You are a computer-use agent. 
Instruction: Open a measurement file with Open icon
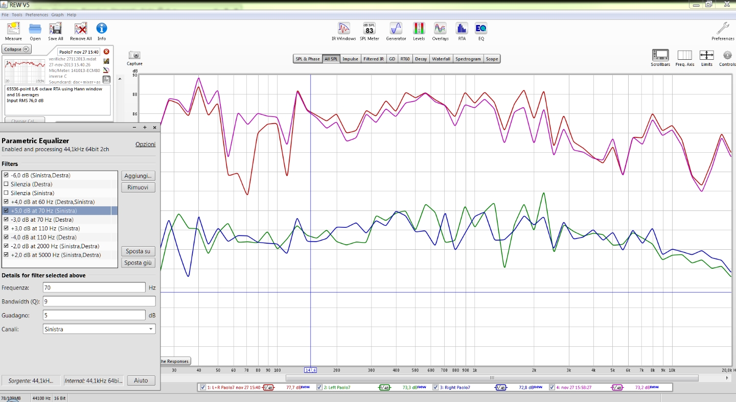click(x=35, y=28)
